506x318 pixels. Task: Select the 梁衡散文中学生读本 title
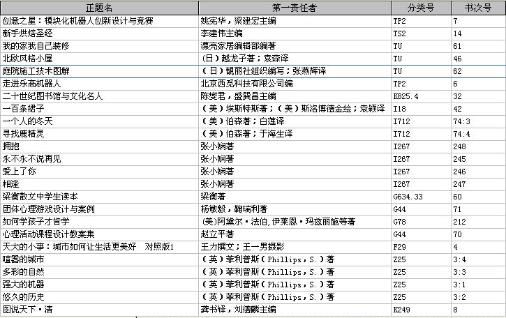[40, 197]
